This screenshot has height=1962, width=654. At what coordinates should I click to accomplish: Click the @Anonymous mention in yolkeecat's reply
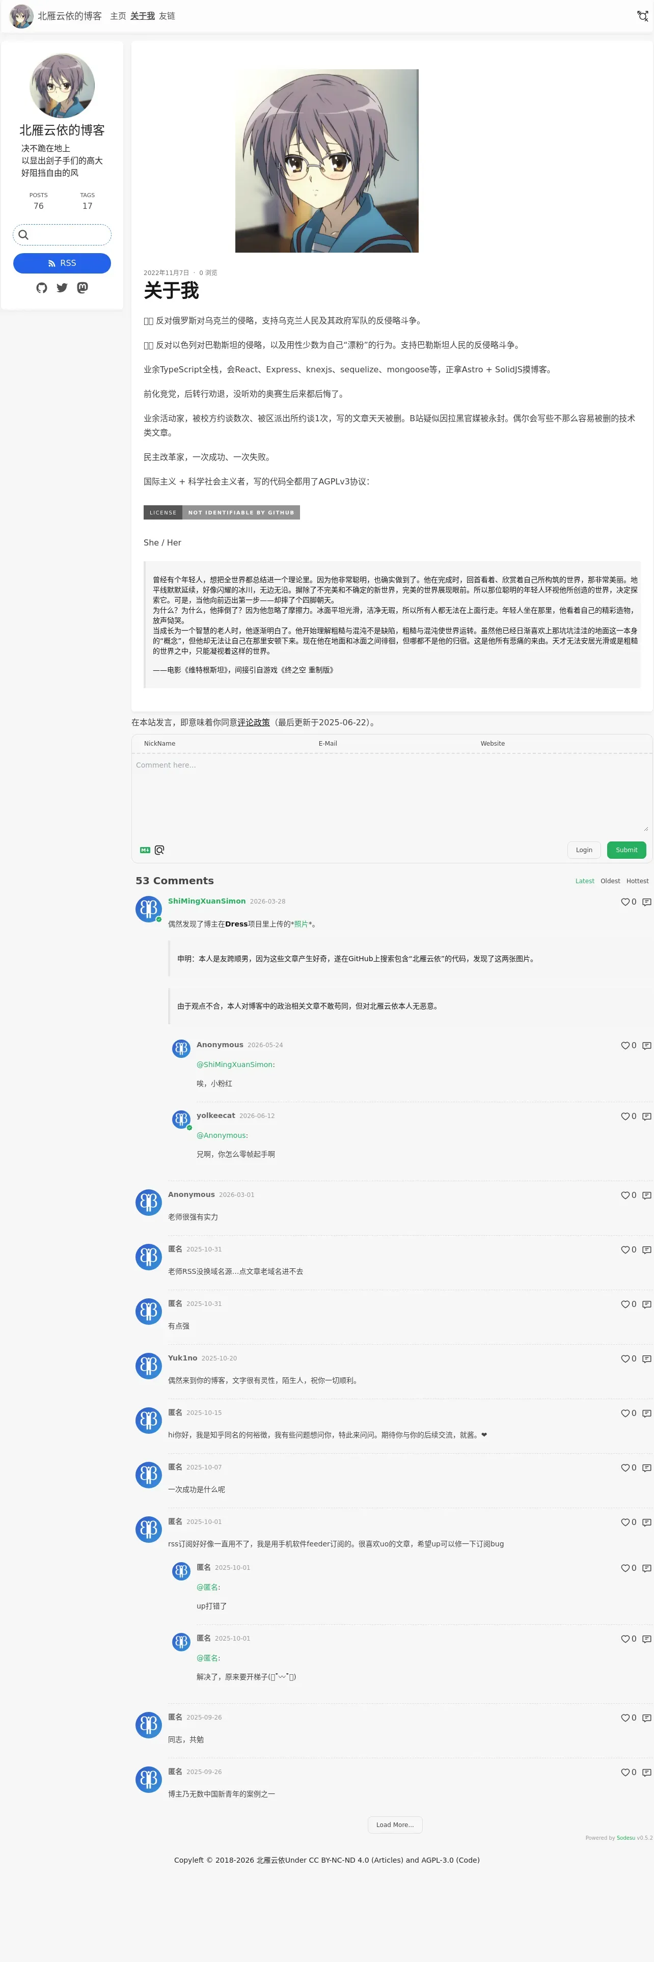coord(222,1136)
